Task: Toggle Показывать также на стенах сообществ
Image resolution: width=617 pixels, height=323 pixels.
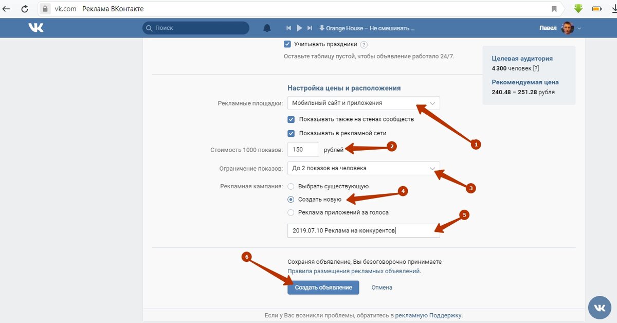Action: pos(291,119)
